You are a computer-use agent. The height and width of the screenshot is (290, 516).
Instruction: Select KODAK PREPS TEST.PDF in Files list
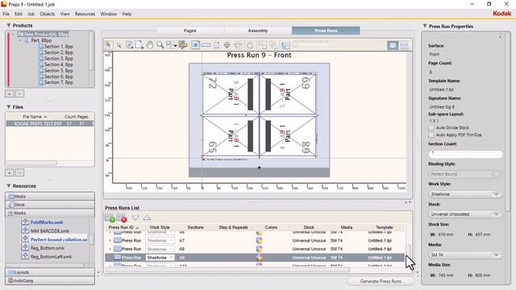tap(49, 123)
